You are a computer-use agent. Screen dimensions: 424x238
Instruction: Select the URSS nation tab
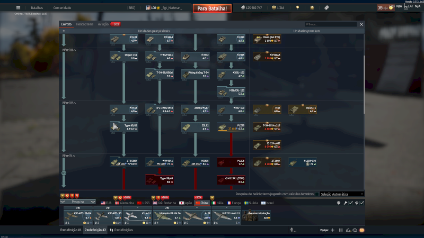(143, 203)
